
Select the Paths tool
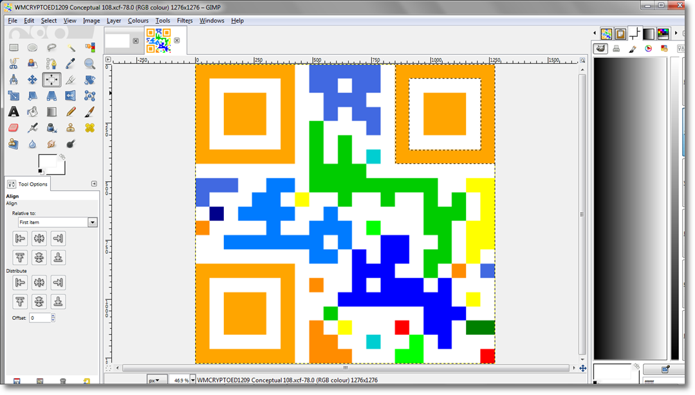tap(51, 64)
